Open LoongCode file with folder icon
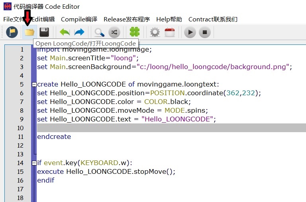The height and width of the screenshot is (202, 306). click(x=29, y=32)
